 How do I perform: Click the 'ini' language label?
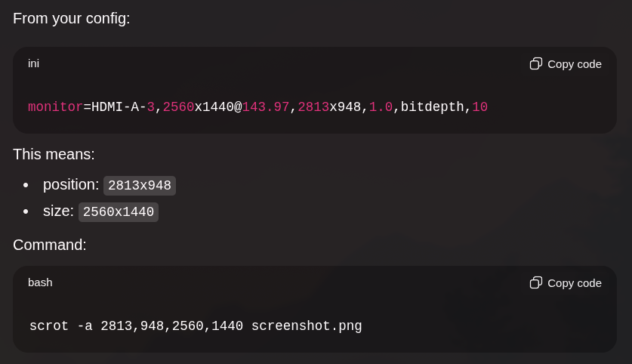(33, 63)
